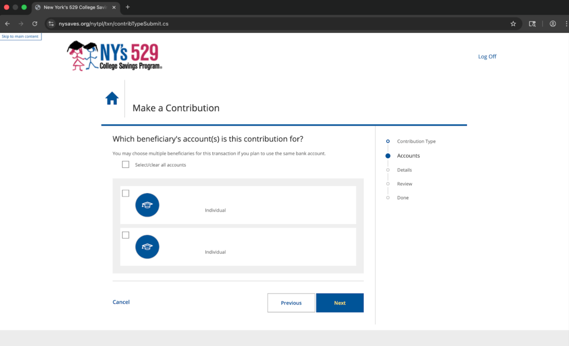Open the new tab plus button
Screen dimensions: 569x346
[x=128, y=7]
